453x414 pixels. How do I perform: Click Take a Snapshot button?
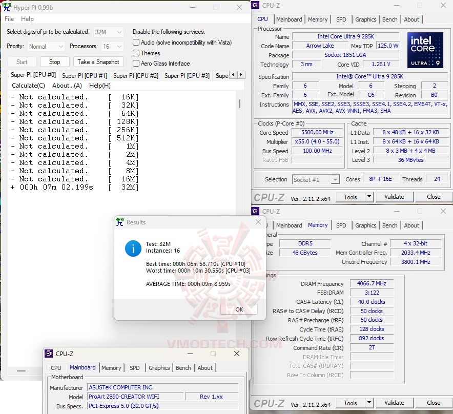[98, 62]
